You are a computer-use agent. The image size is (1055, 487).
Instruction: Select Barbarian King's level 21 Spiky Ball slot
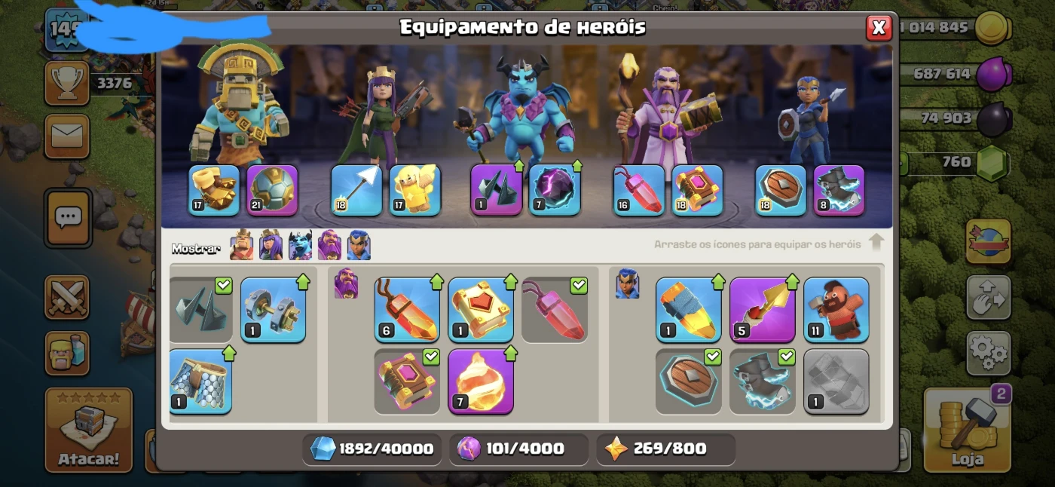tap(272, 190)
